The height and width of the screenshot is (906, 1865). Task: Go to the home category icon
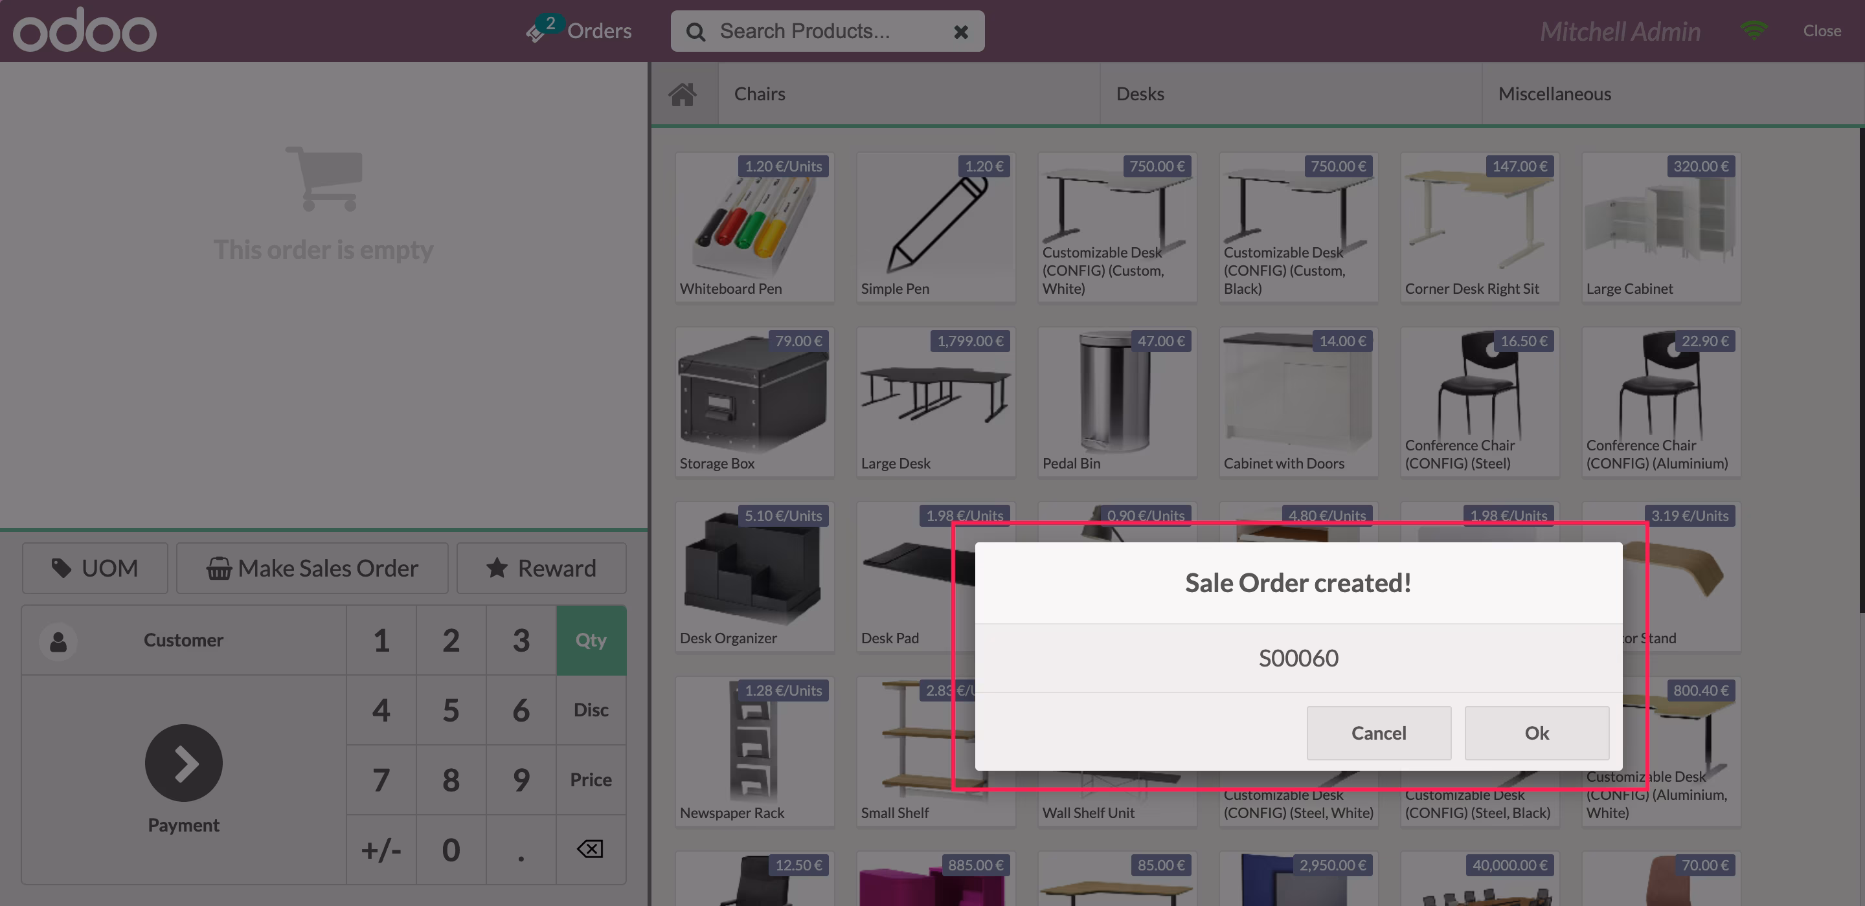(x=683, y=94)
